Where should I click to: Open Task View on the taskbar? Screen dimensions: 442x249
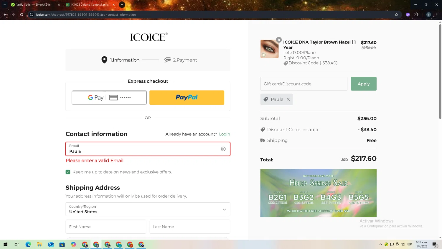pos(17,245)
